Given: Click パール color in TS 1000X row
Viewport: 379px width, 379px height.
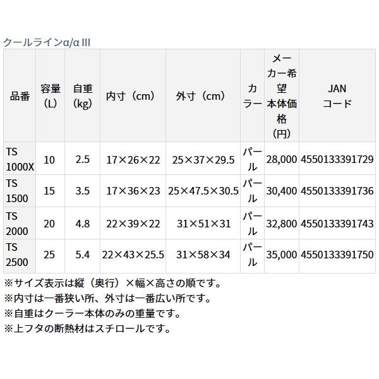Looking at the screenshot, I should point(252,159).
